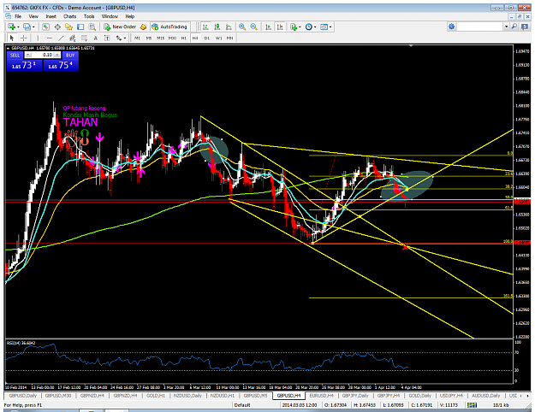
Task: Switch to the GBPUSD,Daily chart tab
Action: (22, 396)
